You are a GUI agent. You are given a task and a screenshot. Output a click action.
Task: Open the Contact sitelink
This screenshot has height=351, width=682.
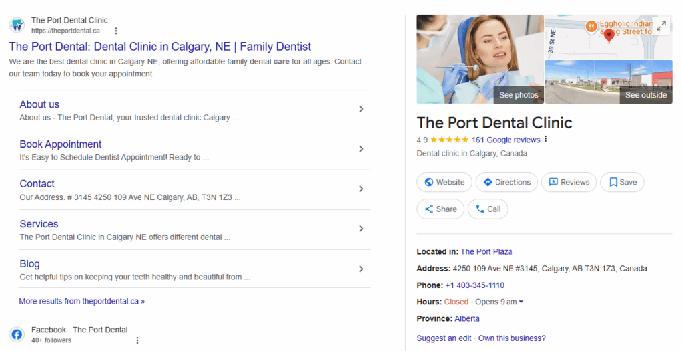(37, 184)
